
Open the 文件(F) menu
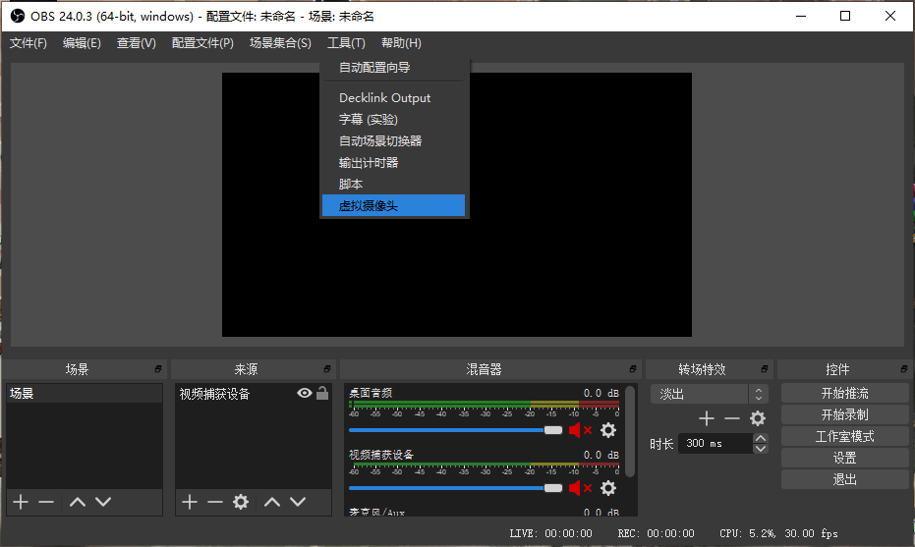pyautogui.click(x=28, y=43)
